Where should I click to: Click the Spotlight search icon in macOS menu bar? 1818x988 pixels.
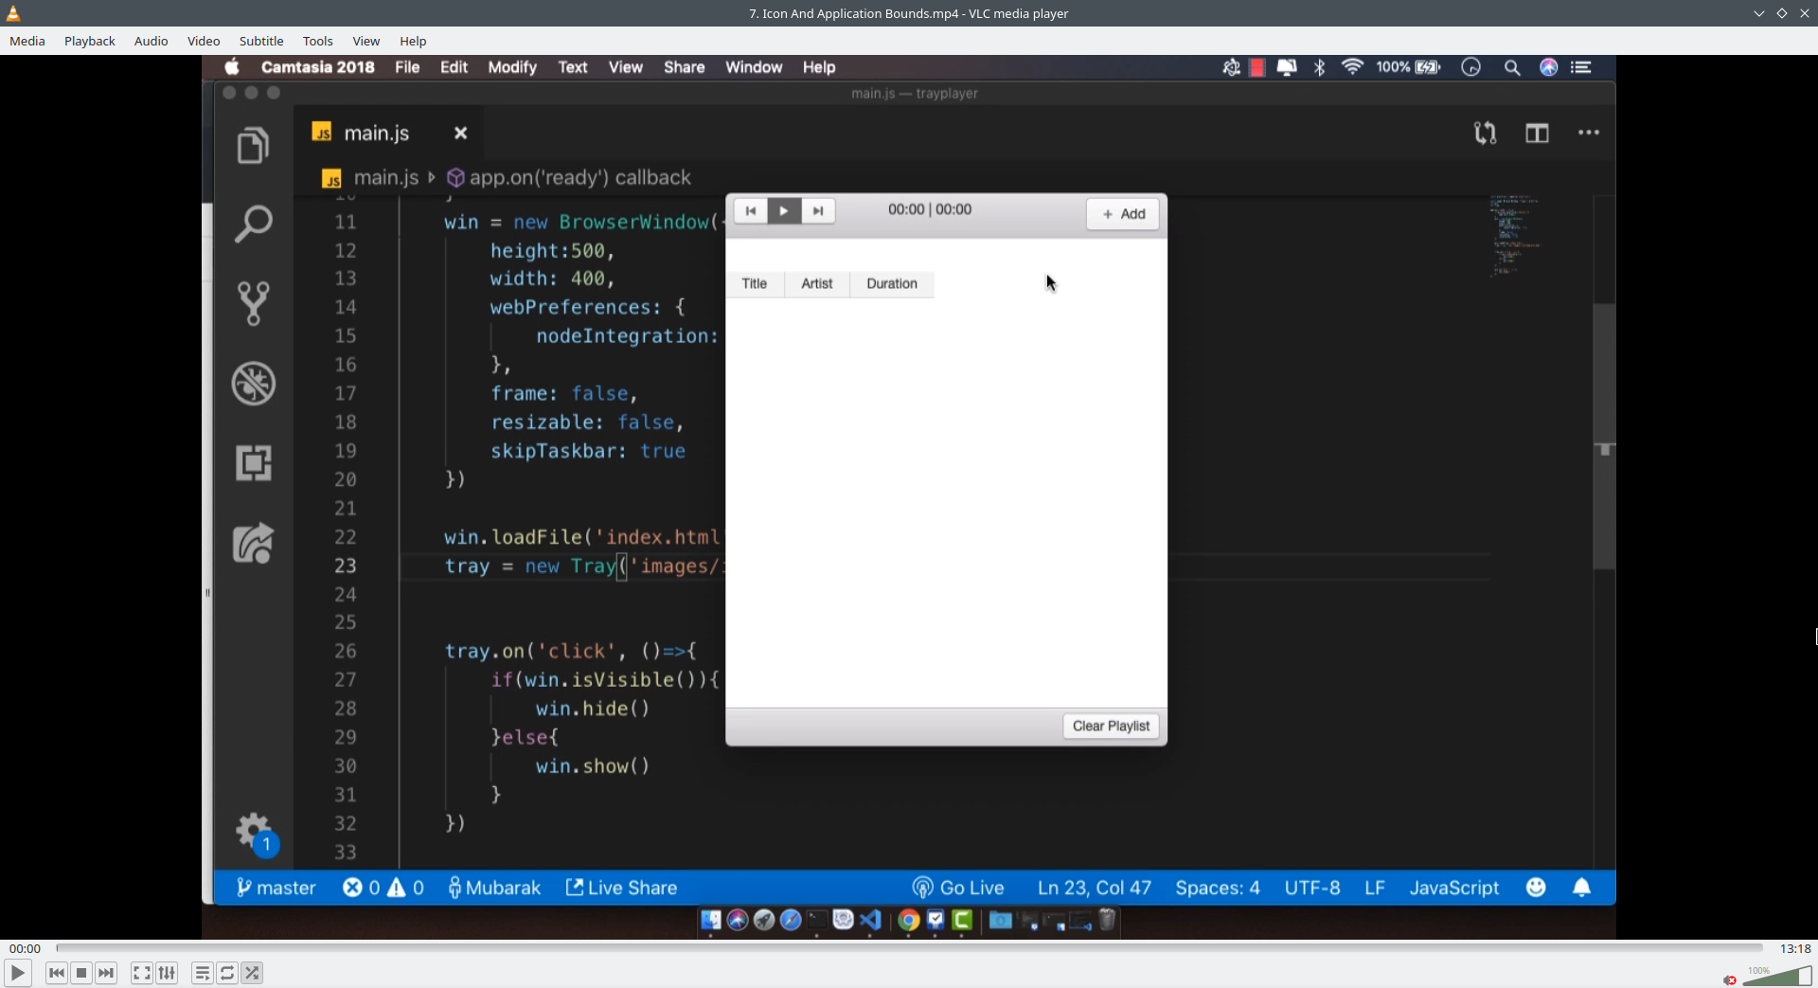pos(1512,67)
